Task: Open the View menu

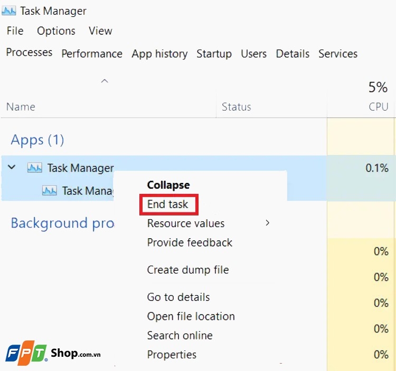Action: coord(100,31)
